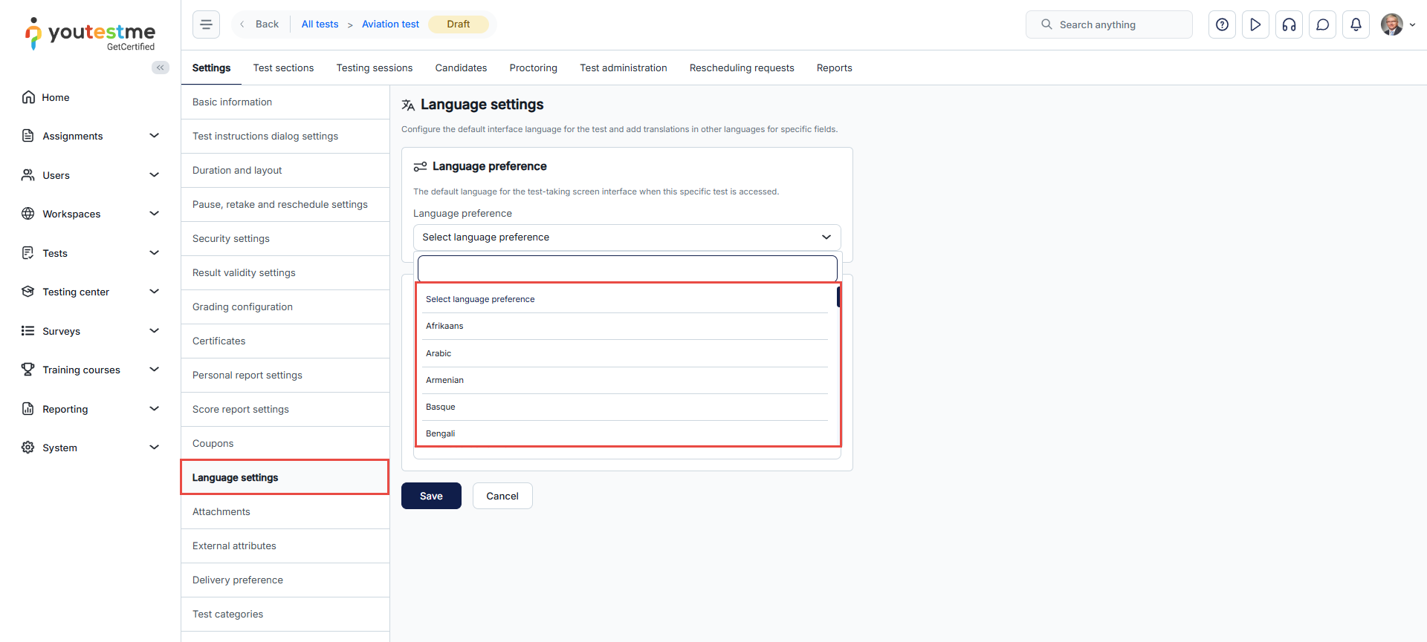
Task: Collapse sidebar with double-chevron icon
Action: (x=161, y=68)
